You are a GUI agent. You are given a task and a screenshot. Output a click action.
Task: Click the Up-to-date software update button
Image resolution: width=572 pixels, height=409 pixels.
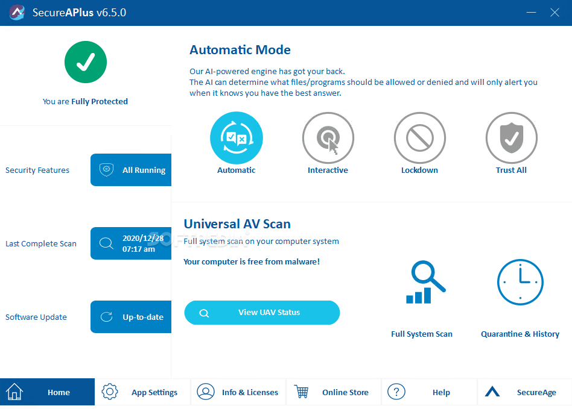(131, 317)
